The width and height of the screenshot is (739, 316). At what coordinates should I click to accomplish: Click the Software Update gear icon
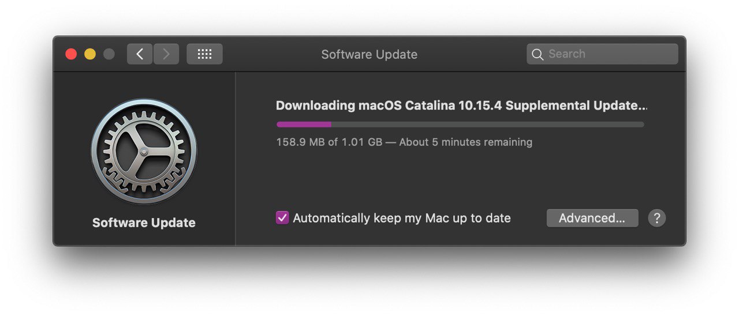point(144,152)
